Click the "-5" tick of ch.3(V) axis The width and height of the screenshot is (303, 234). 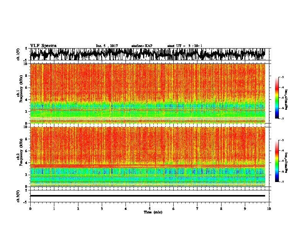pyautogui.click(x=26, y=202)
